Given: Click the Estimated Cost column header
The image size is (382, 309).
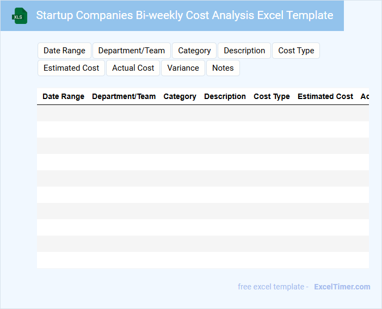Looking at the screenshot, I should (x=325, y=96).
